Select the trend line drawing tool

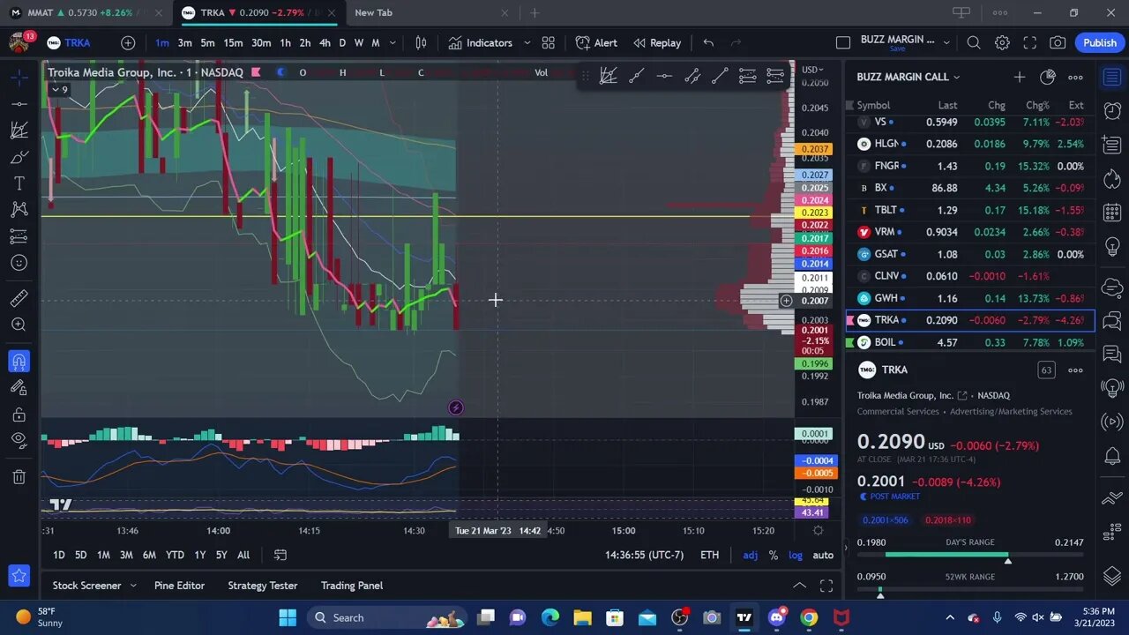19,104
